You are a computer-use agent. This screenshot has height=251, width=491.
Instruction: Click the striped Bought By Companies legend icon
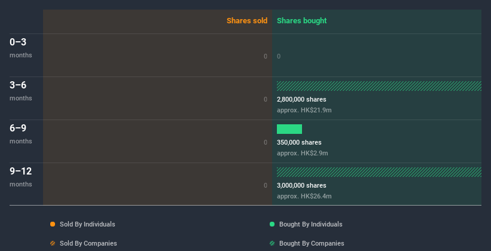272,243
